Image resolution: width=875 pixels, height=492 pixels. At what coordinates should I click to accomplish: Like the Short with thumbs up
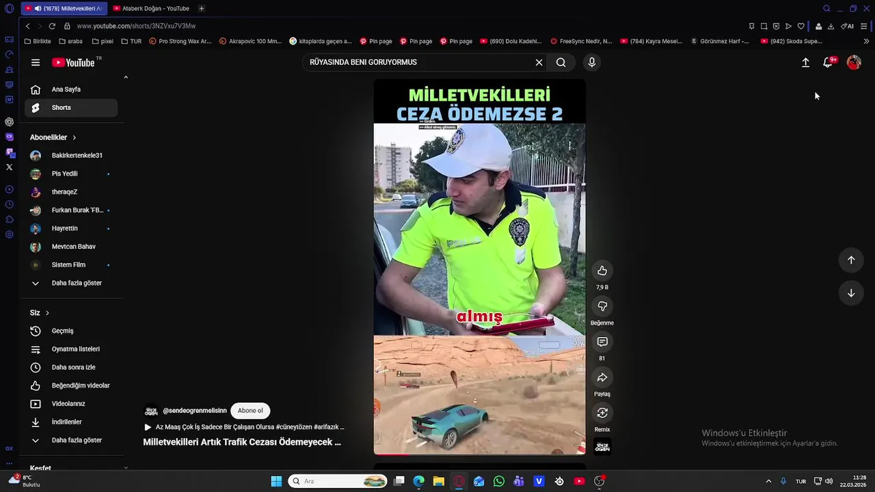[x=602, y=271]
